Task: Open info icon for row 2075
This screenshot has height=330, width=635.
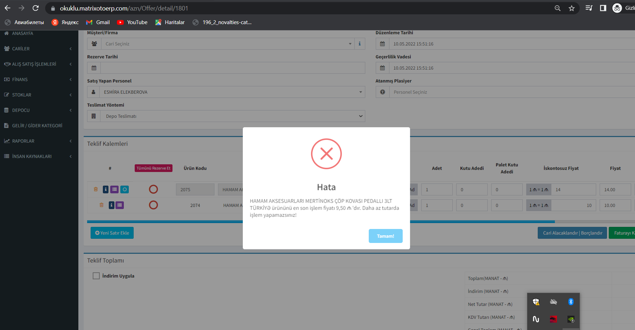Action: coord(105,189)
